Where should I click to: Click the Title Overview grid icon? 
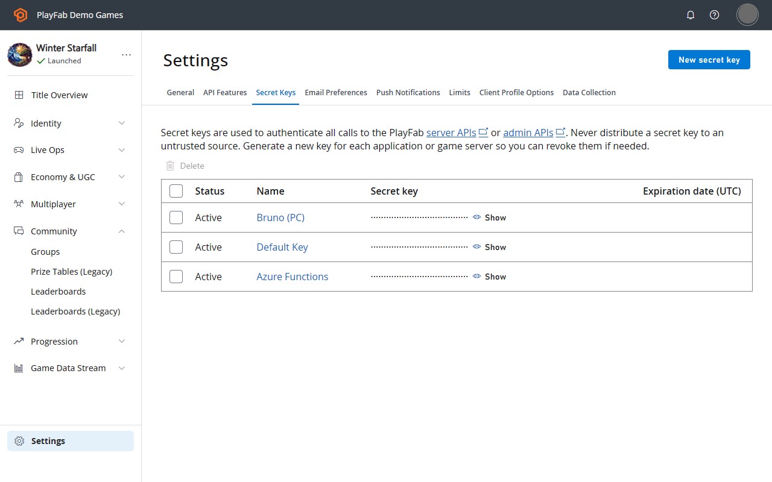[19, 95]
